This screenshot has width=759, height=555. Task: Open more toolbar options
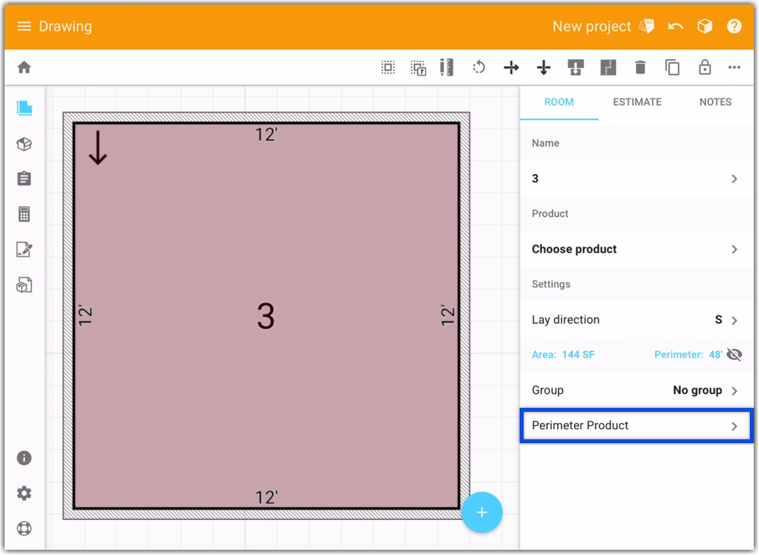click(734, 67)
